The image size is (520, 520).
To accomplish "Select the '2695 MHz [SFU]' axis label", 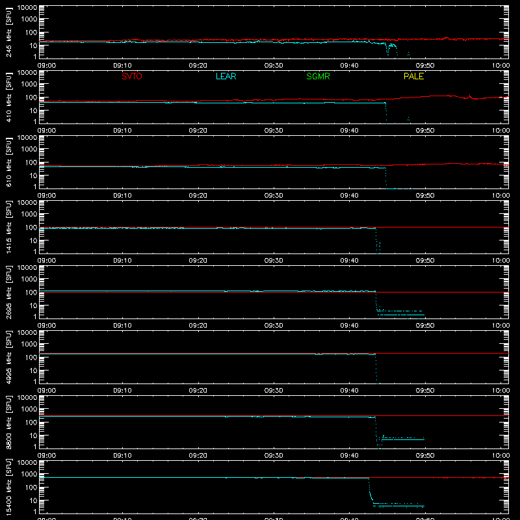I will [x=8, y=292].
